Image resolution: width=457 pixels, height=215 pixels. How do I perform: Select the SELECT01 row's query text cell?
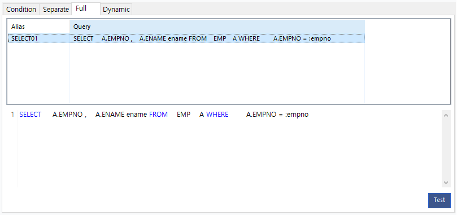click(217, 38)
